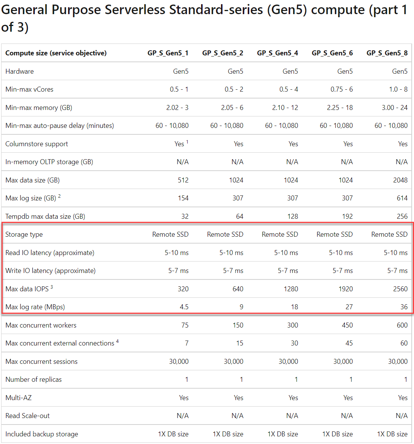Click the Max concurrent workers label
This screenshot has width=414, height=444.
41,325
